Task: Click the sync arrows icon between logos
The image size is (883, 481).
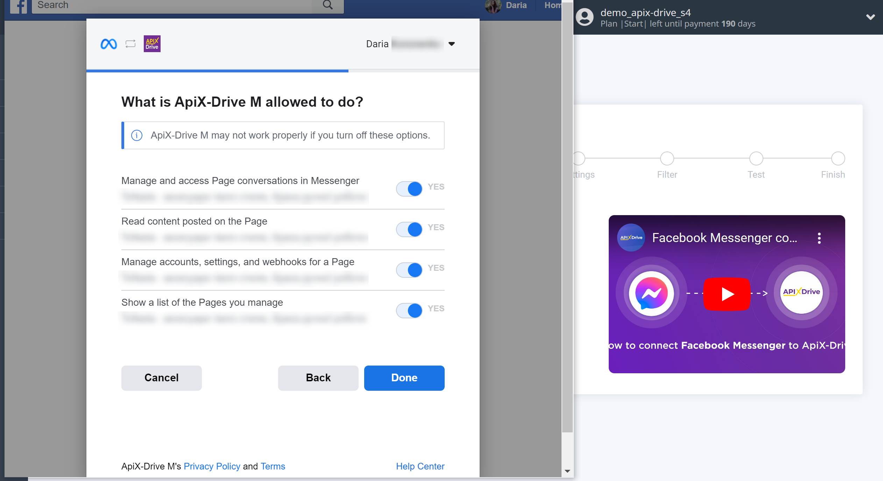Action: (130, 44)
